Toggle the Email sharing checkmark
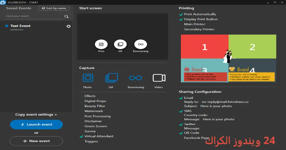This screenshot has width=286, height=150. click(181, 98)
